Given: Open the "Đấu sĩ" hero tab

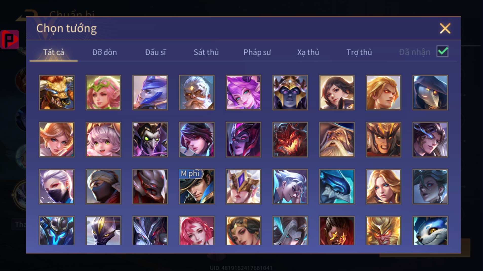Looking at the screenshot, I should pyautogui.click(x=156, y=52).
